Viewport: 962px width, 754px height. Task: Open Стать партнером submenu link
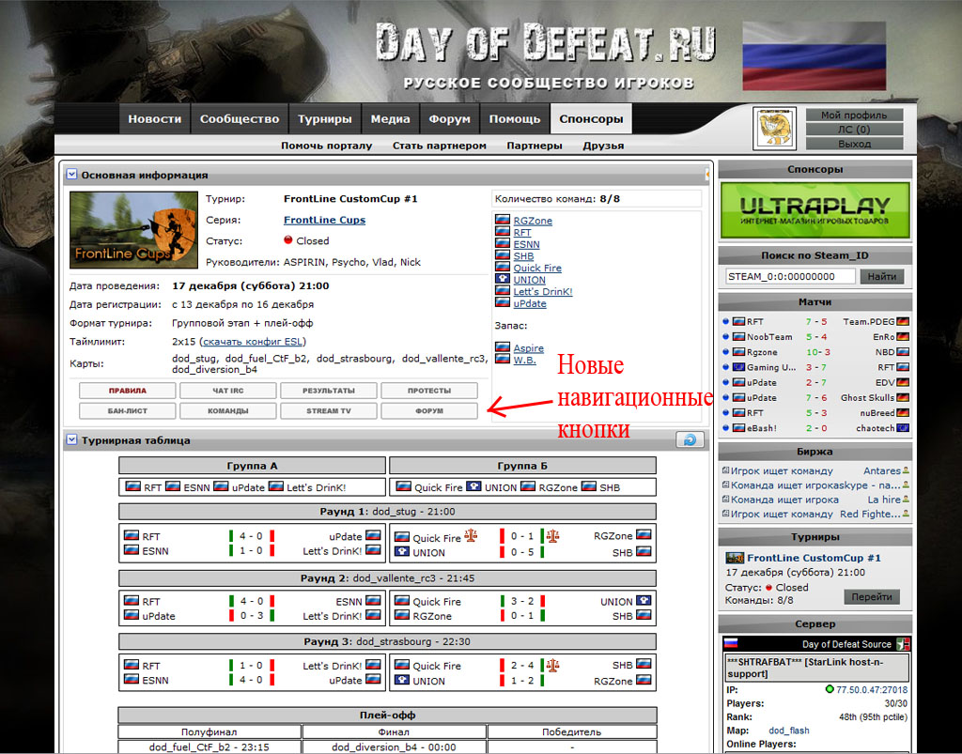440,146
